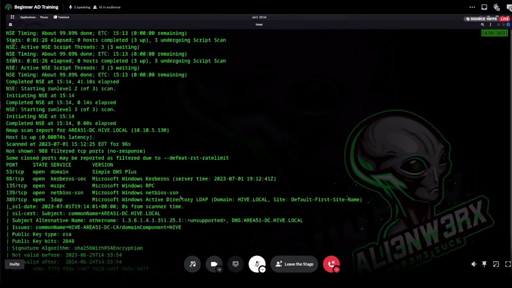Expand the camera options arrow
This screenshot has width=512, height=288.
pyautogui.click(x=219, y=270)
